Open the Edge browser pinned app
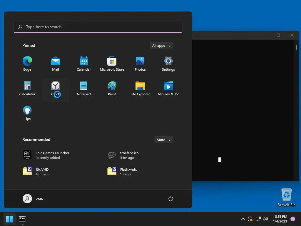The height and width of the screenshot is (226, 301). click(x=27, y=64)
